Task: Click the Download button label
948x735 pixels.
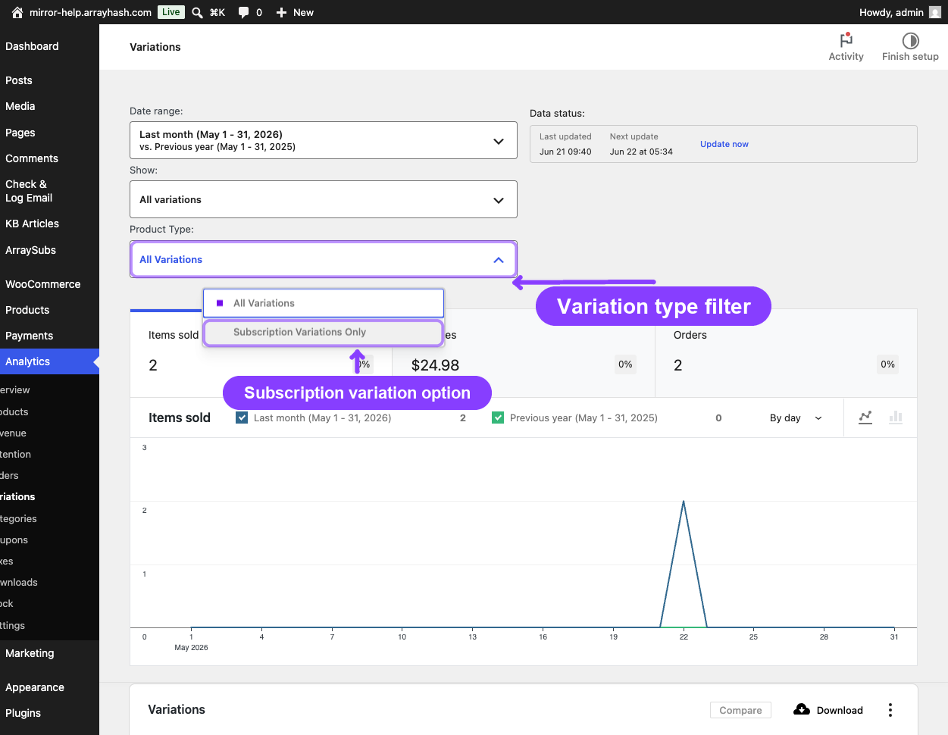Action: (840, 710)
